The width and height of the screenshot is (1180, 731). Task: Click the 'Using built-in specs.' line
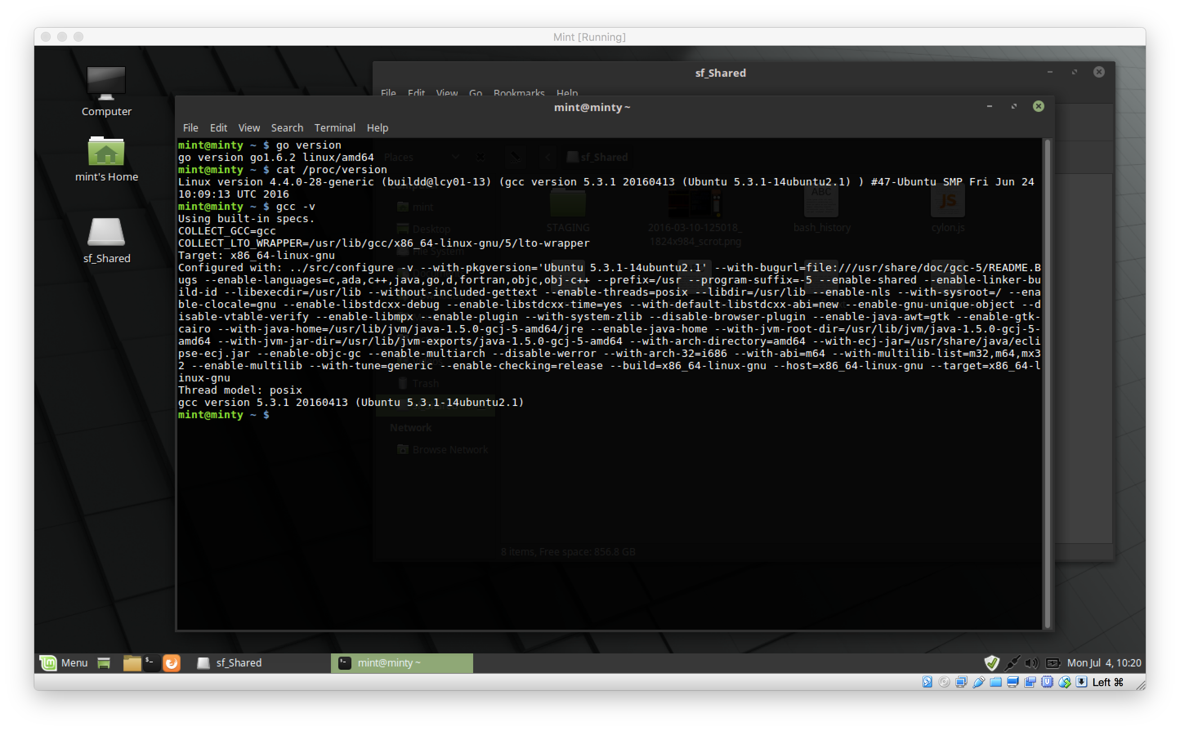246,218
